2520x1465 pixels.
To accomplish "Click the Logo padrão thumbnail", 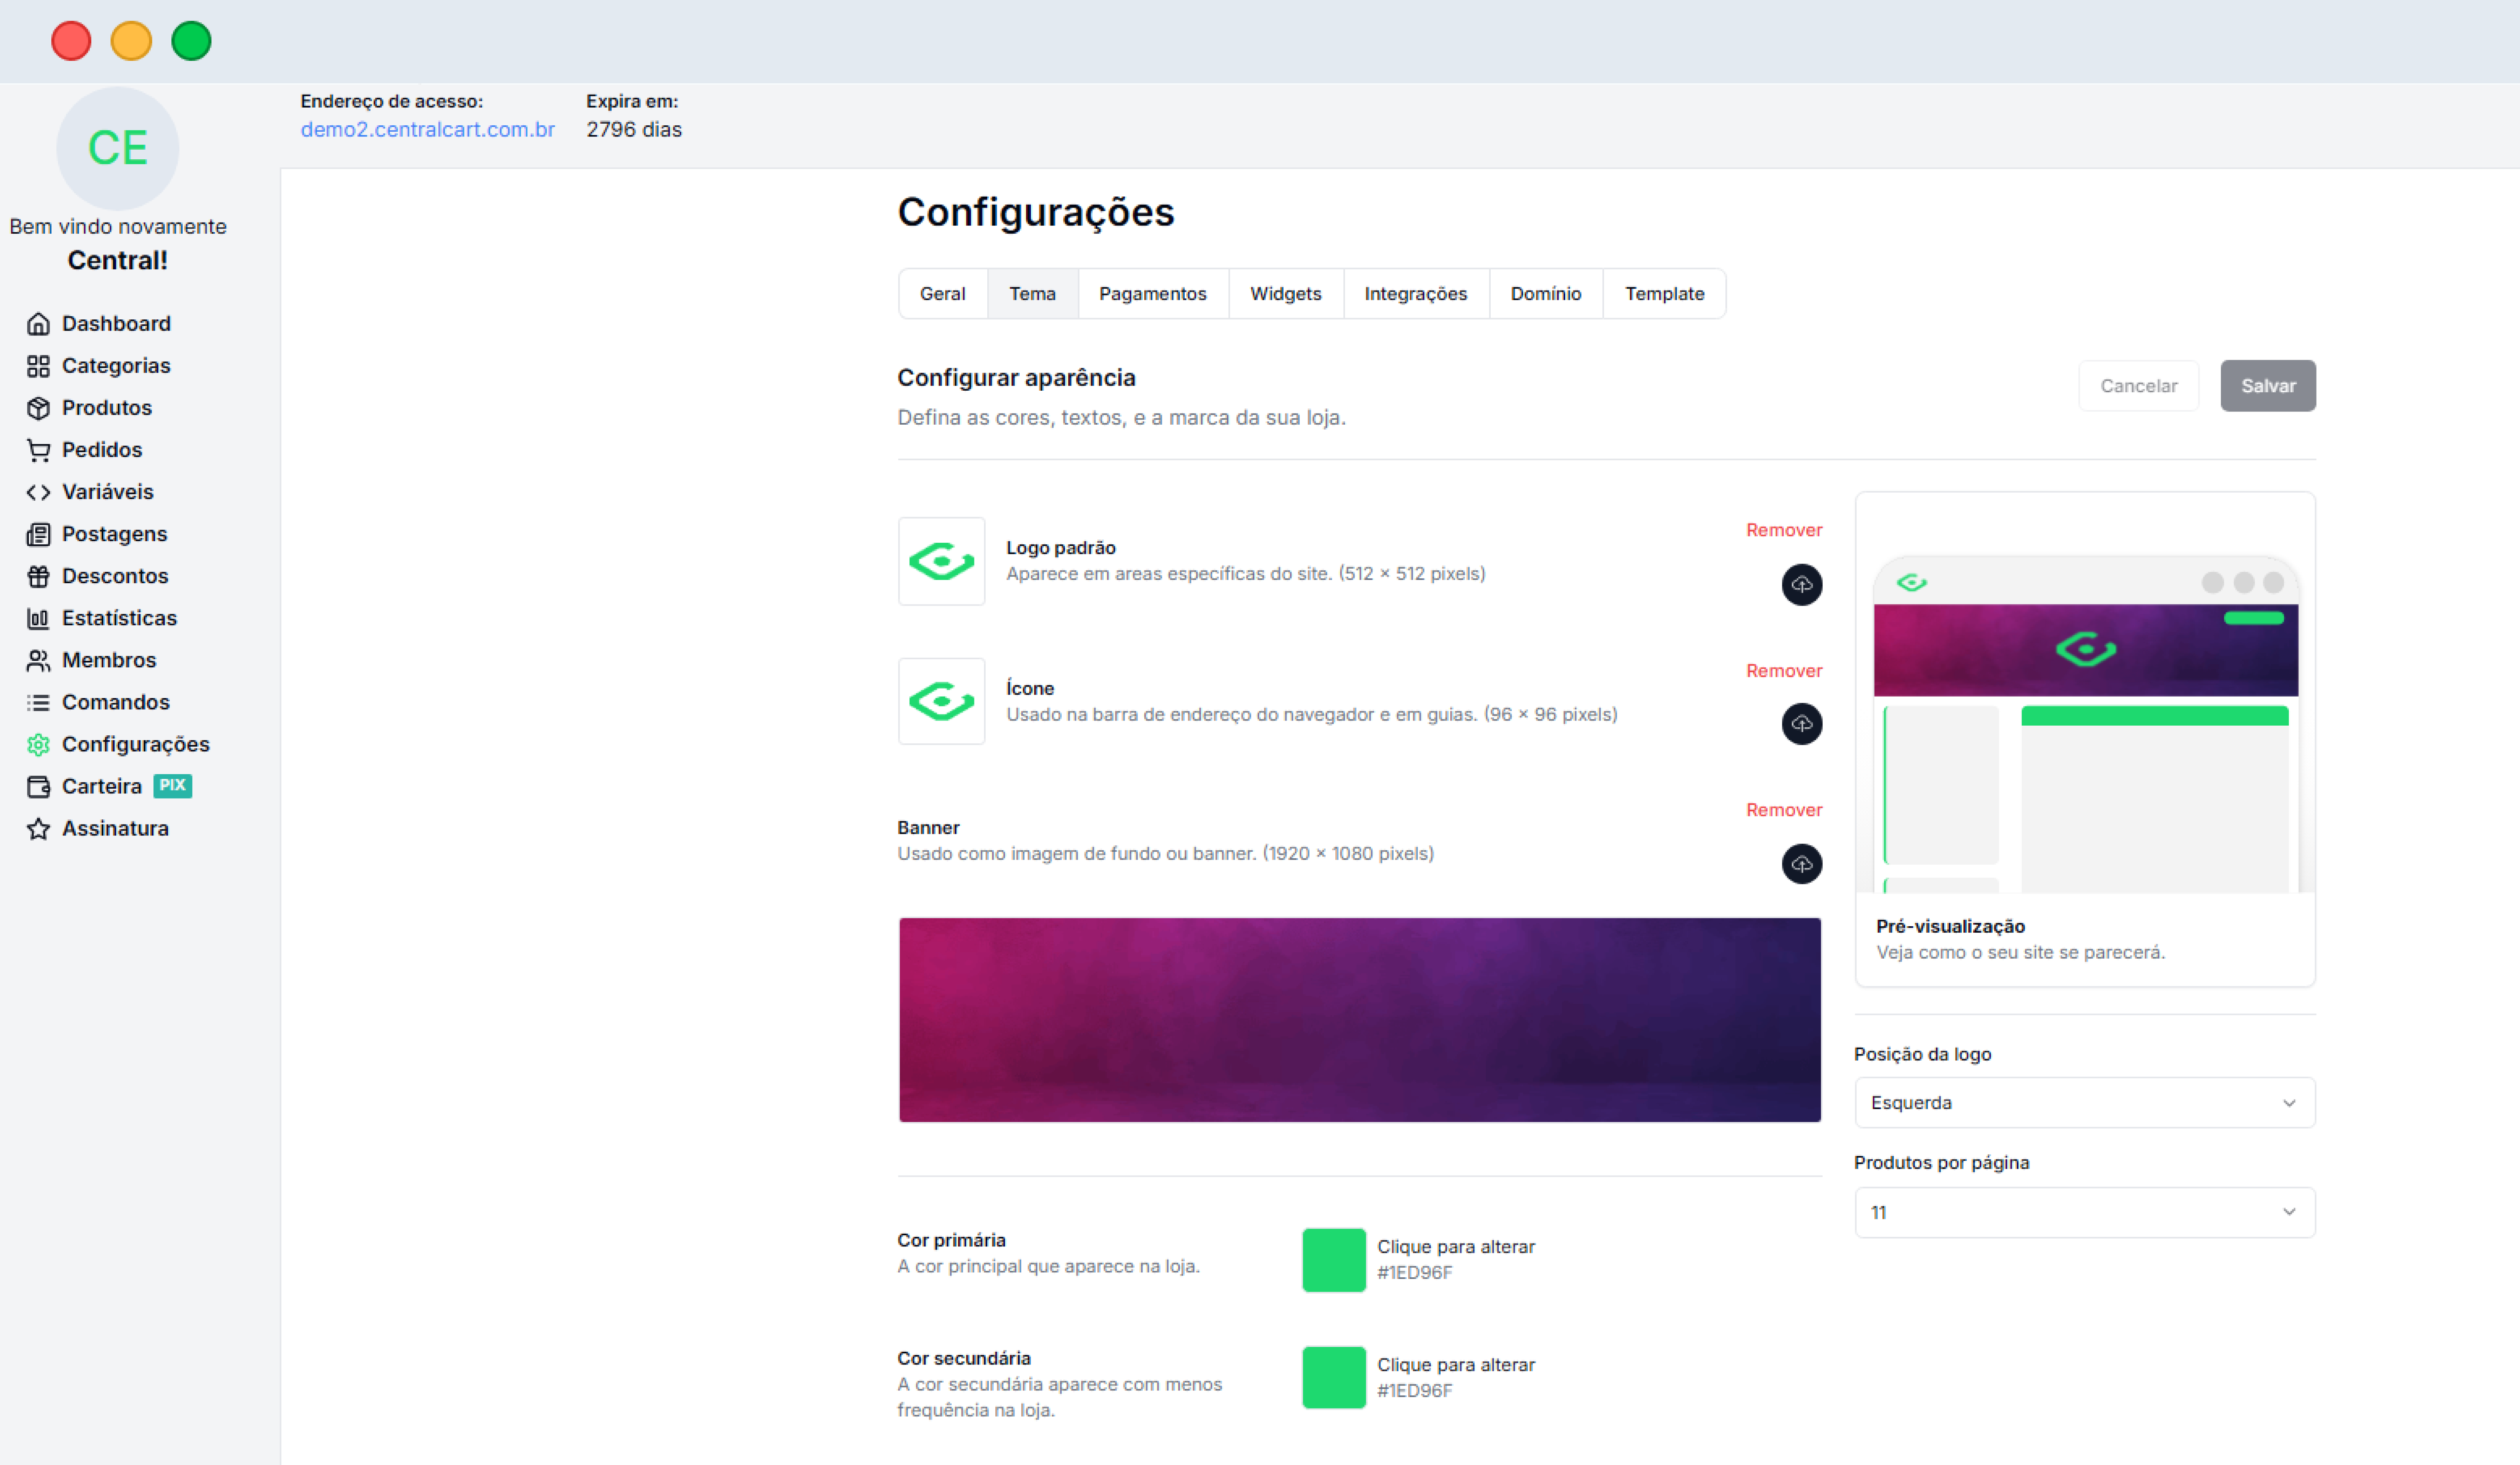I will (x=941, y=561).
